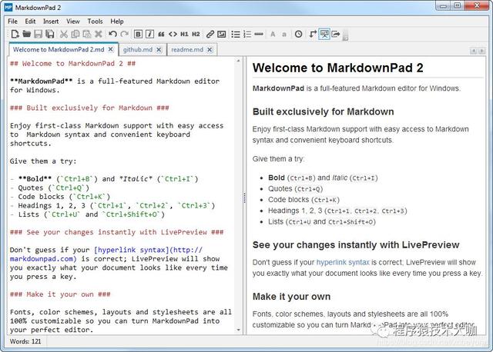Open the Edit menu
The width and height of the screenshot is (493, 352).
coord(30,22)
